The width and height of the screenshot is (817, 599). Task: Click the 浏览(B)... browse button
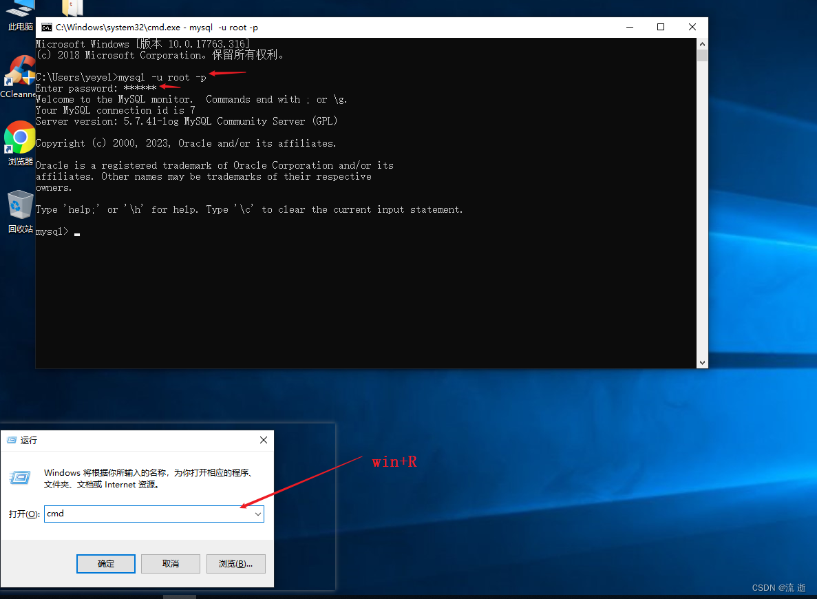click(x=235, y=564)
